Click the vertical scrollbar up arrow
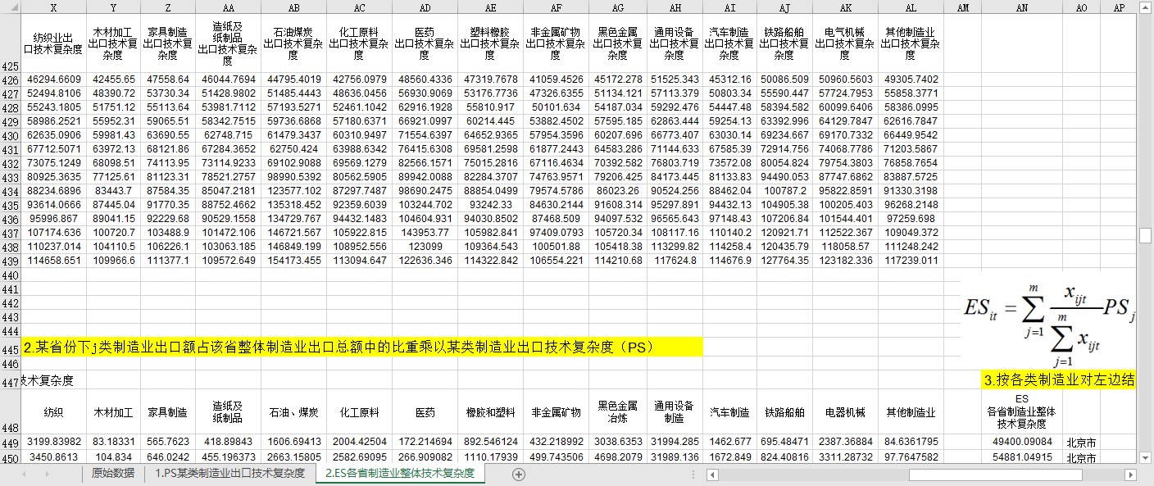 [x=1146, y=7]
